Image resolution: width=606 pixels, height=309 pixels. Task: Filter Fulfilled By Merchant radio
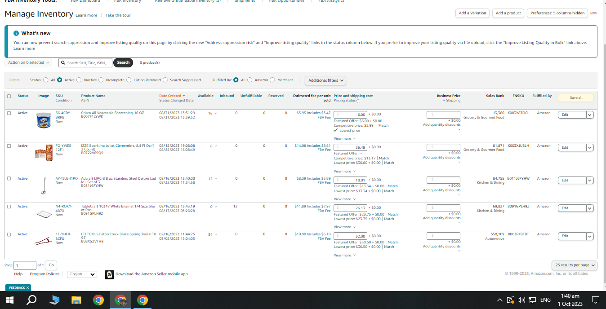(272, 80)
